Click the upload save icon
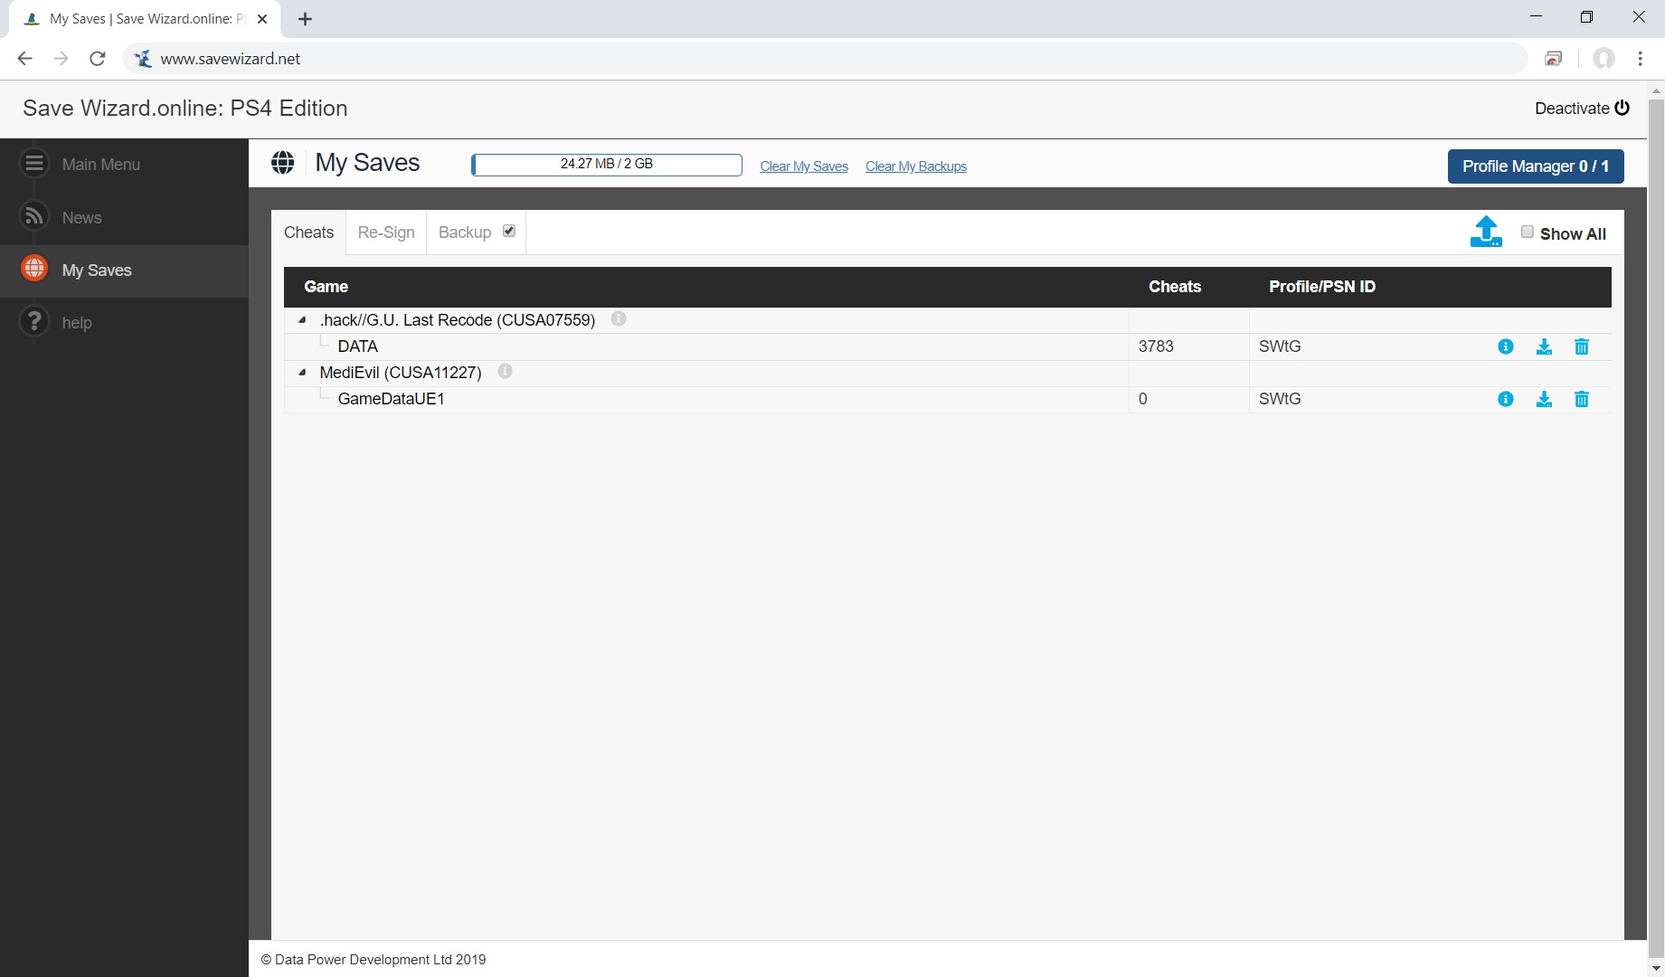The height and width of the screenshot is (977, 1665). 1486,232
